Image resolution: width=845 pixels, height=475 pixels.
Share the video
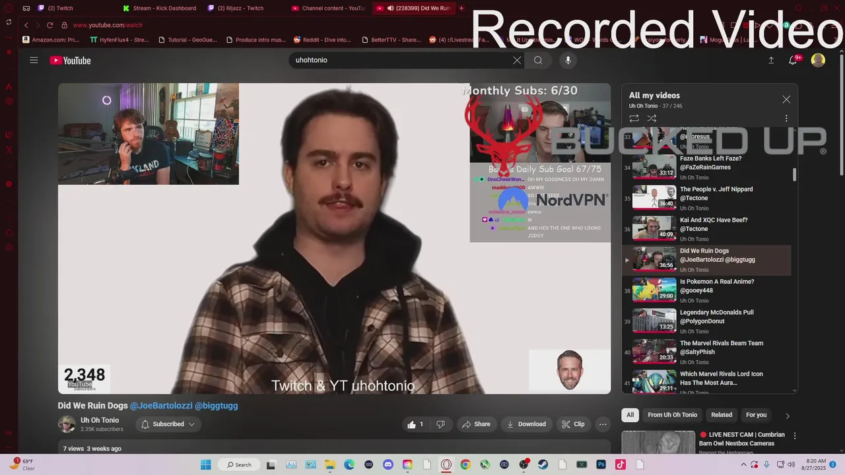click(476, 424)
